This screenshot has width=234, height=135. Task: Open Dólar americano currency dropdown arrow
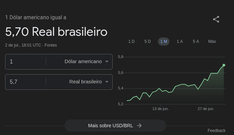tap(107, 61)
